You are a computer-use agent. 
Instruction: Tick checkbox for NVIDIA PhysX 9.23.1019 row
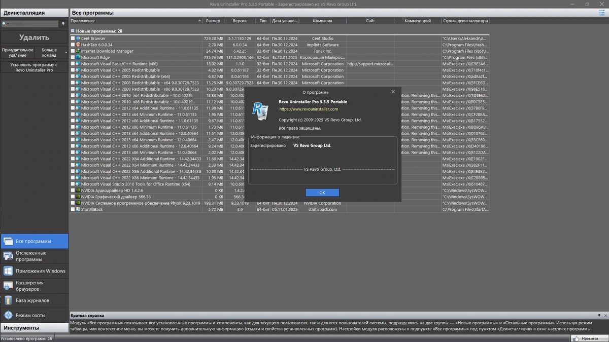point(73,203)
